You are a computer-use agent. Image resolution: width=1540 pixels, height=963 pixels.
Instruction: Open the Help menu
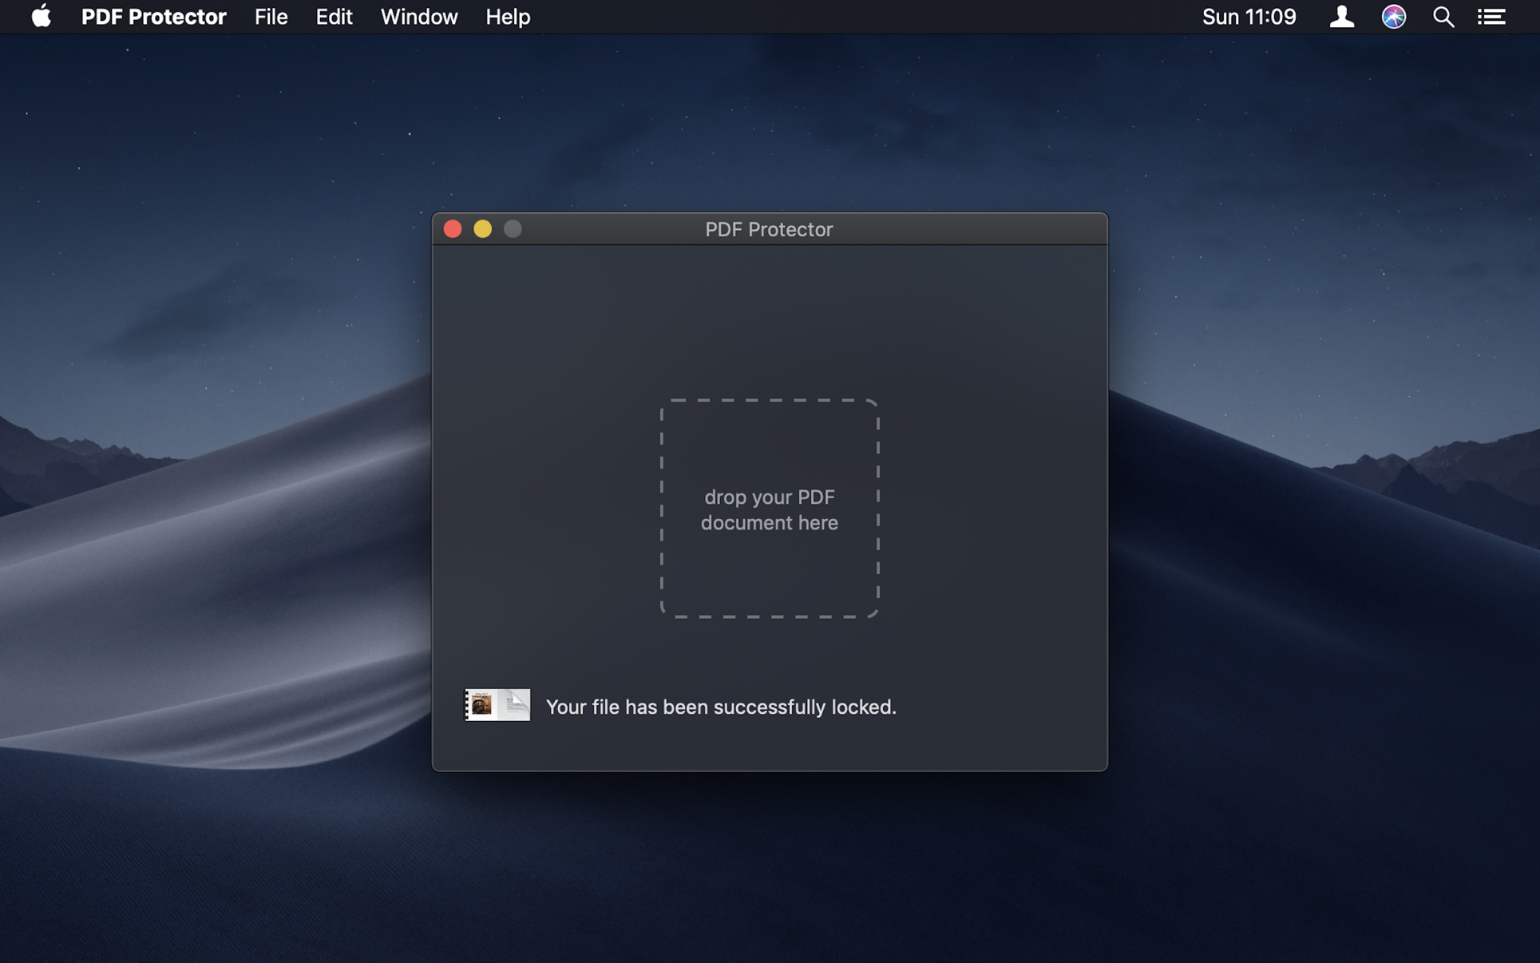point(508,17)
